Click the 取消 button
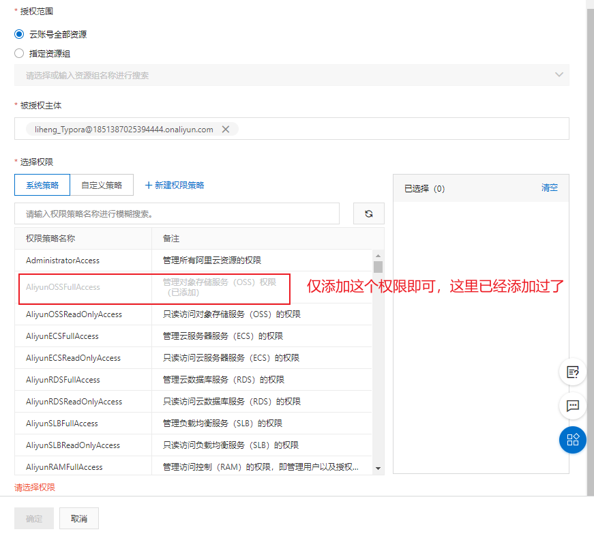This screenshot has width=594, height=534. (x=78, y=518)
